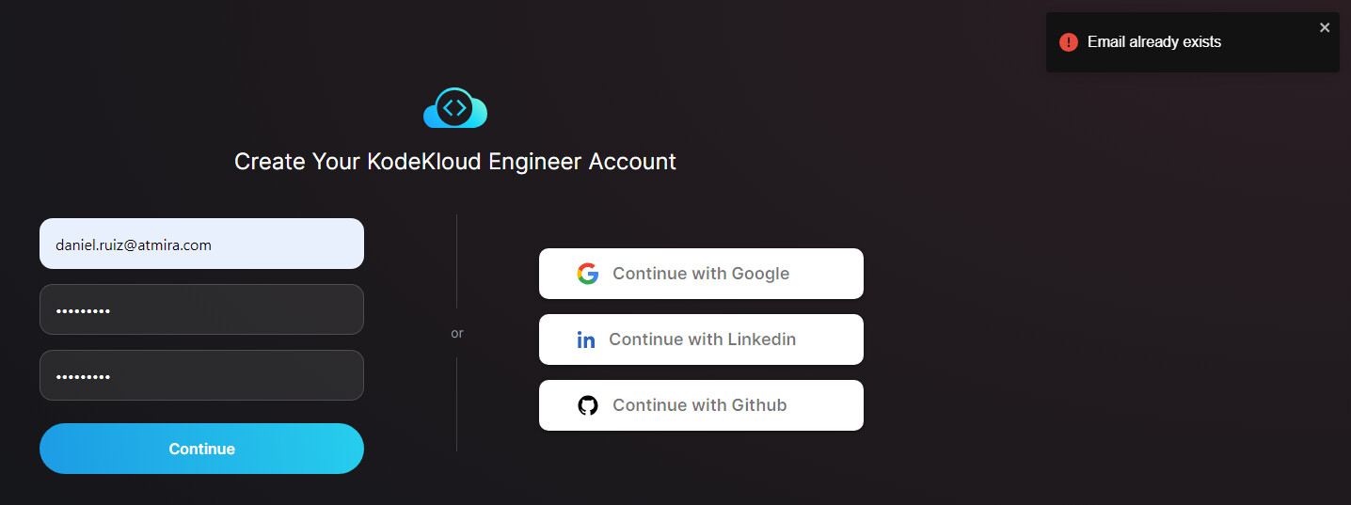Select the first masked password field

[x=201, y=309]
